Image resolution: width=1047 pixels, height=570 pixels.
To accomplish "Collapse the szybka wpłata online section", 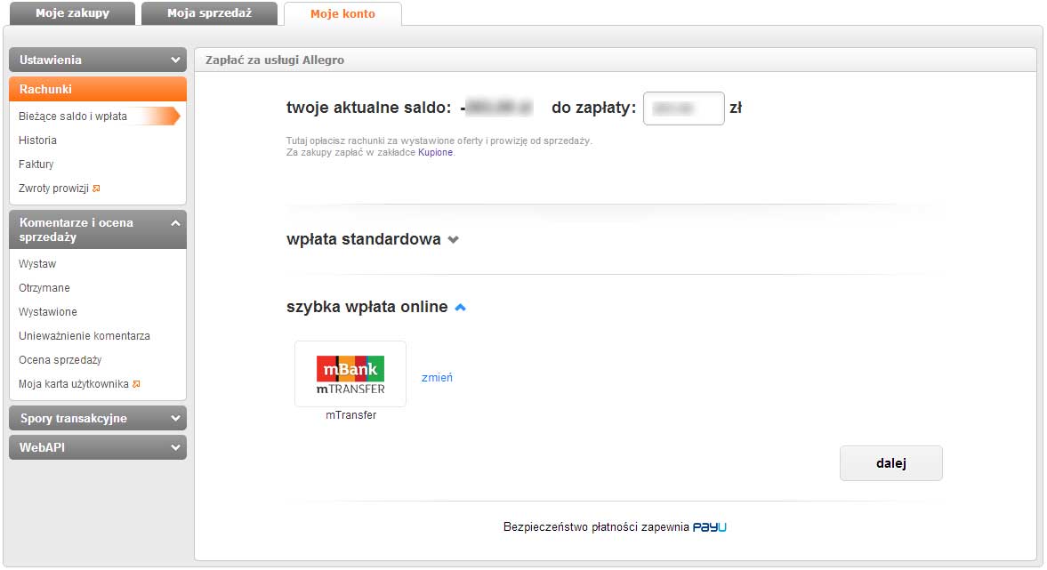I will (460, 308).
